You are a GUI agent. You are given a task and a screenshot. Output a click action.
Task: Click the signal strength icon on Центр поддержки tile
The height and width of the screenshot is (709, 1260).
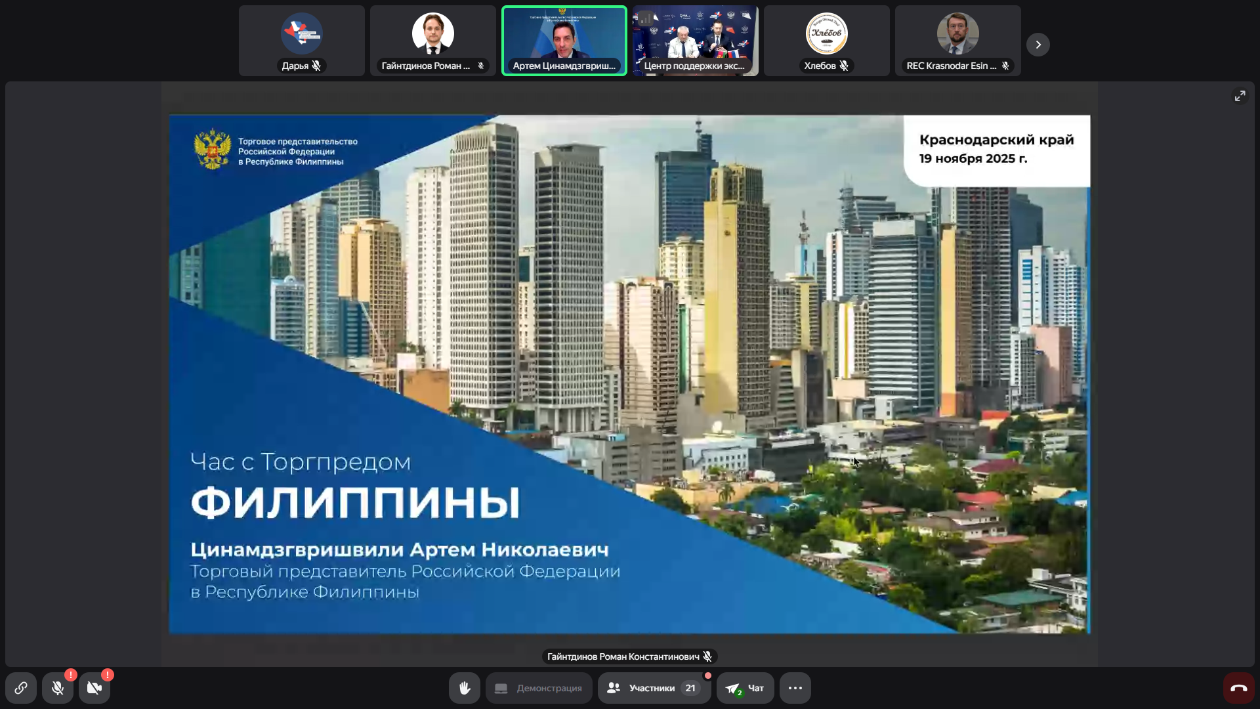pyautogui.click(x=646, y=18)
